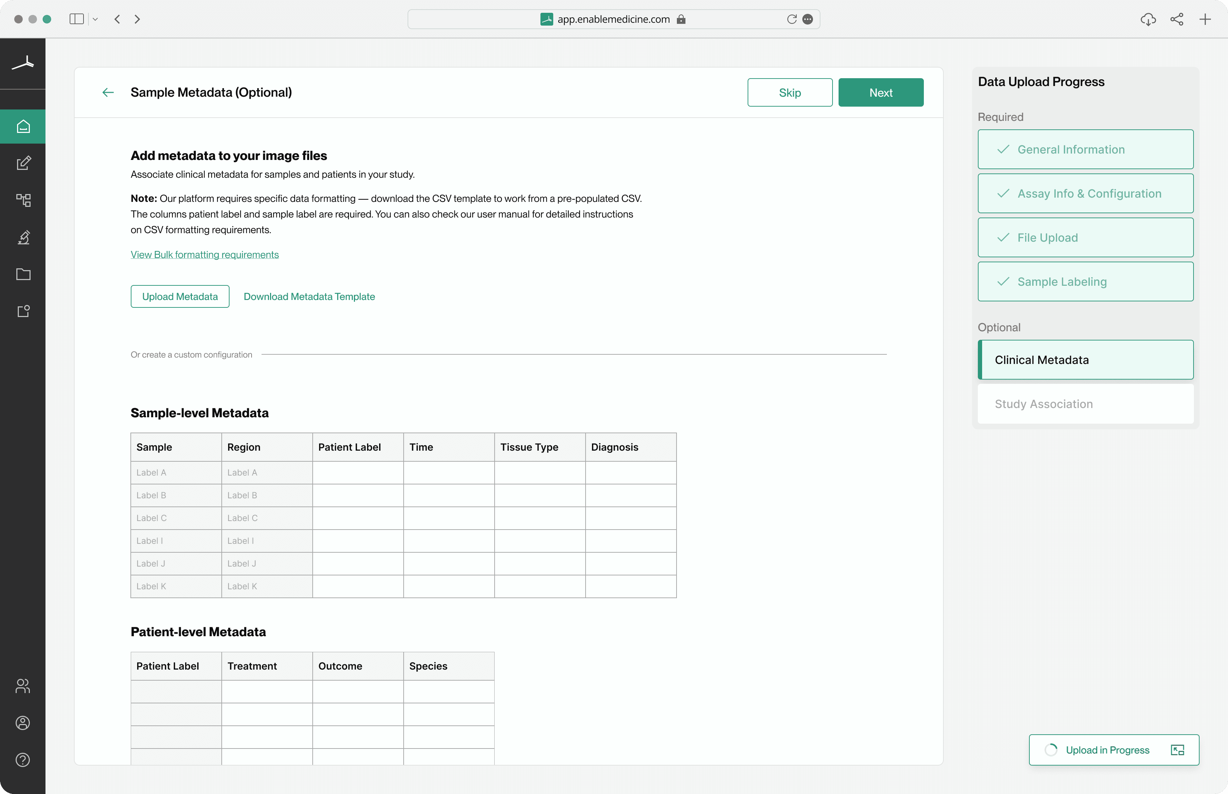Click the Diagnosis column header
This screenshot has height=794, width=1228.
631,447
